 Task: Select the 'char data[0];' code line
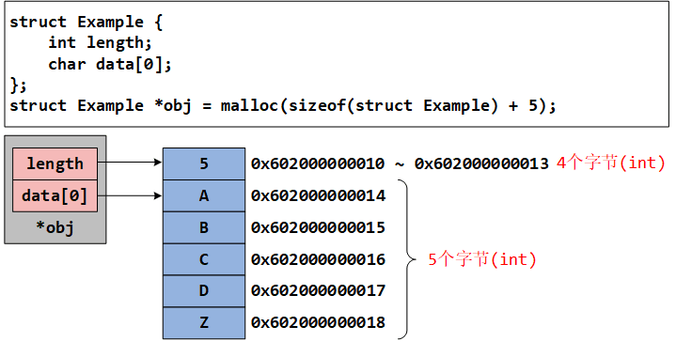tap(110, 64)
